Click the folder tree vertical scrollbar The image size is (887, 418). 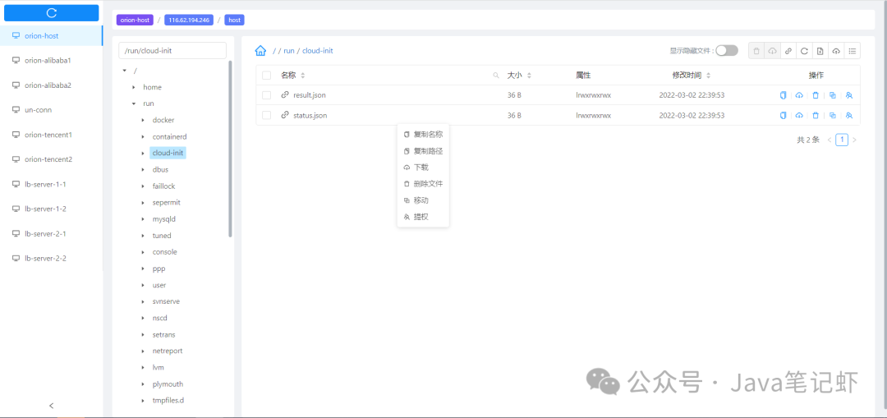click(230, 148)
